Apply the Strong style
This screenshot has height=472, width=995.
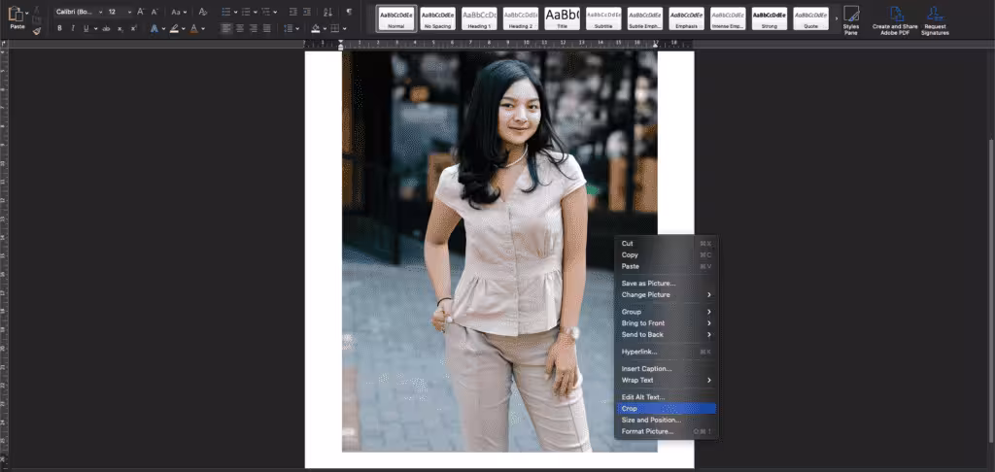770,18
